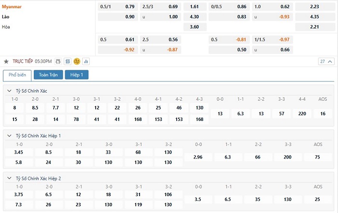Click the grey mascot head icon
Screen dimensions: 338x213
point(58,62)
